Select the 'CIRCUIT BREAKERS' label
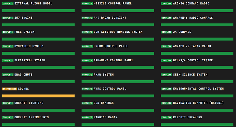The width and height of the screenshot is (236, 127). [187, 117]
